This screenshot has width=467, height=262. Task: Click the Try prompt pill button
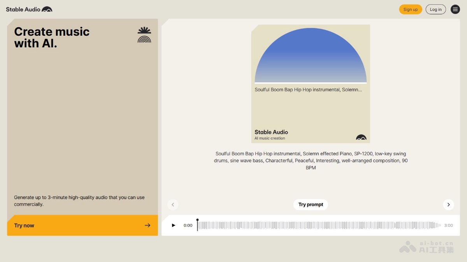(x=311, y=205)
